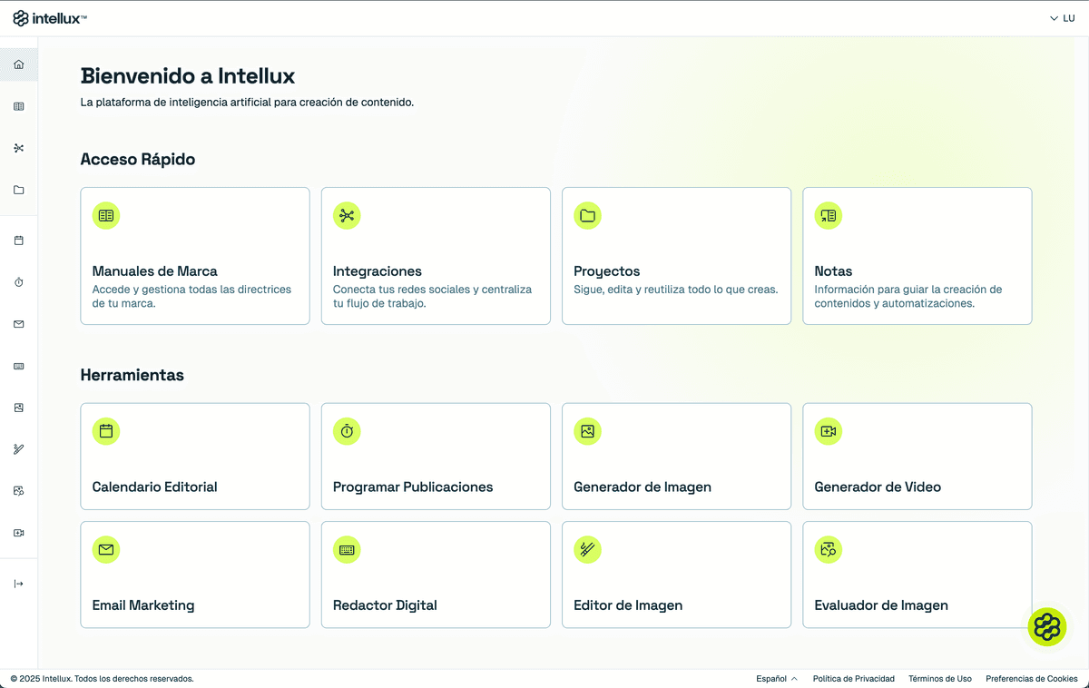Open the brand manuals book icon in sidebar
Screen dimensions: 1089x688
pos(19,106)
